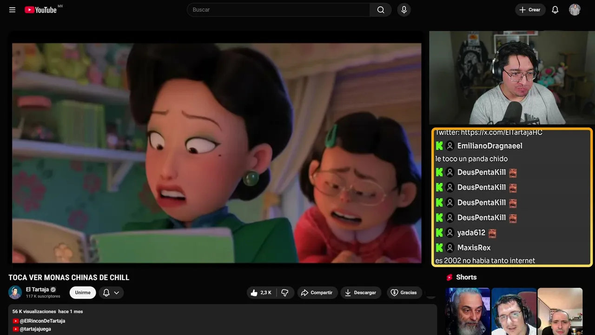Click the verified badge beside El Tartaja
595x335 pixels.
pos(53,289)
